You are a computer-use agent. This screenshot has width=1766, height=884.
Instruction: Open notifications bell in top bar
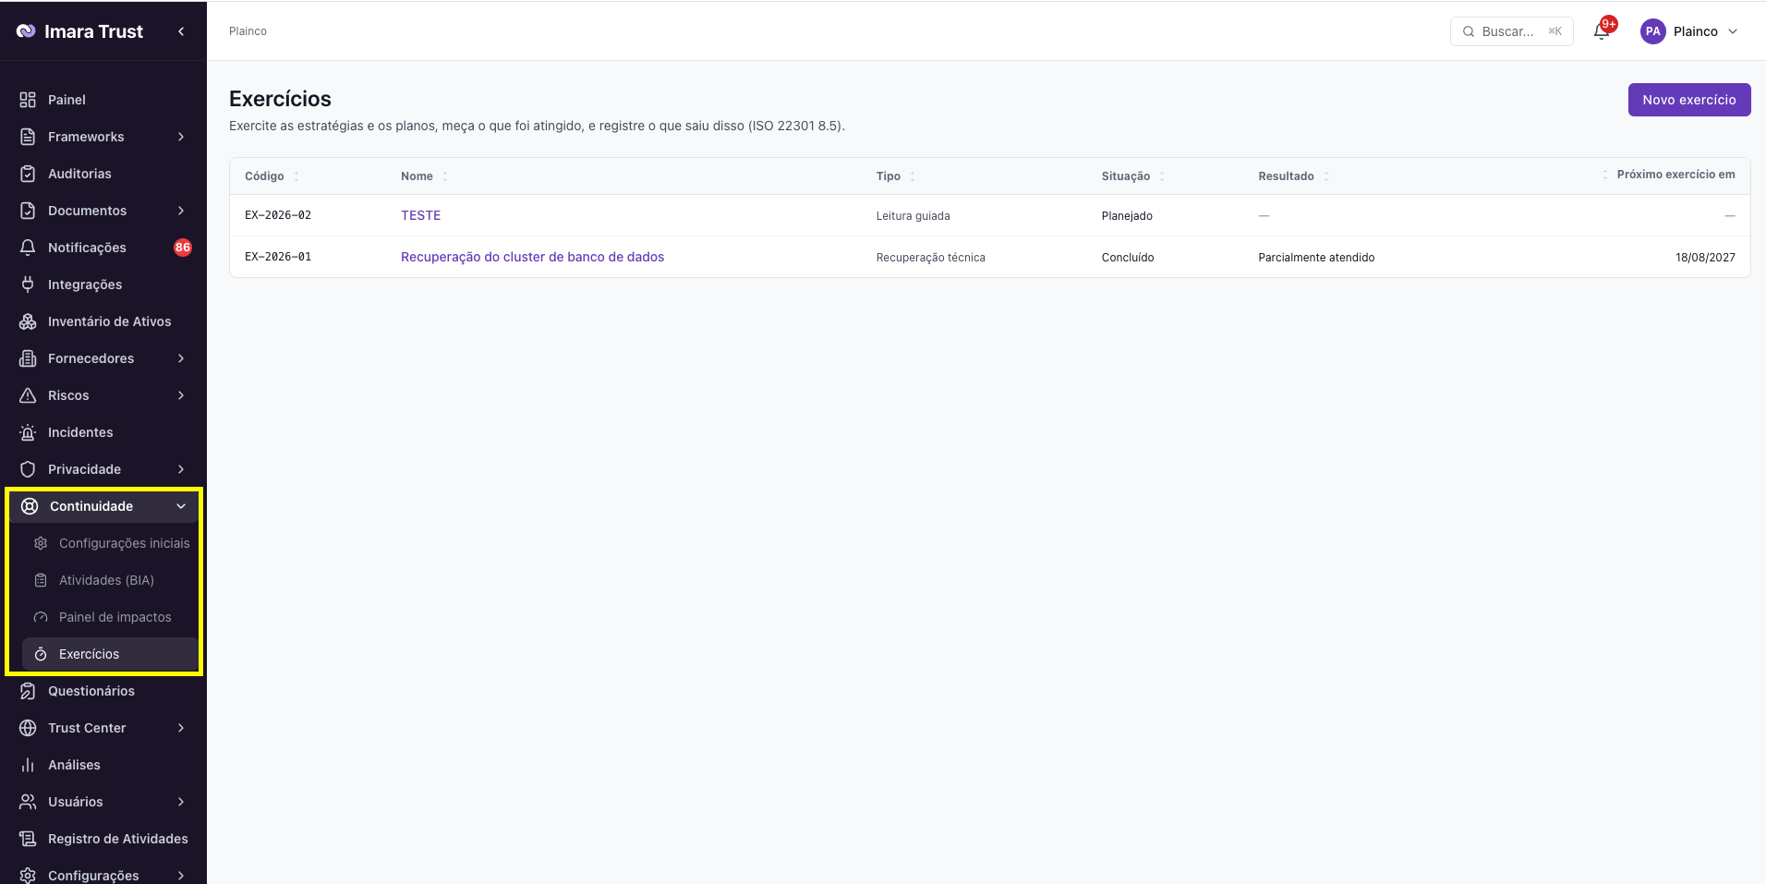pos(1602,31)
